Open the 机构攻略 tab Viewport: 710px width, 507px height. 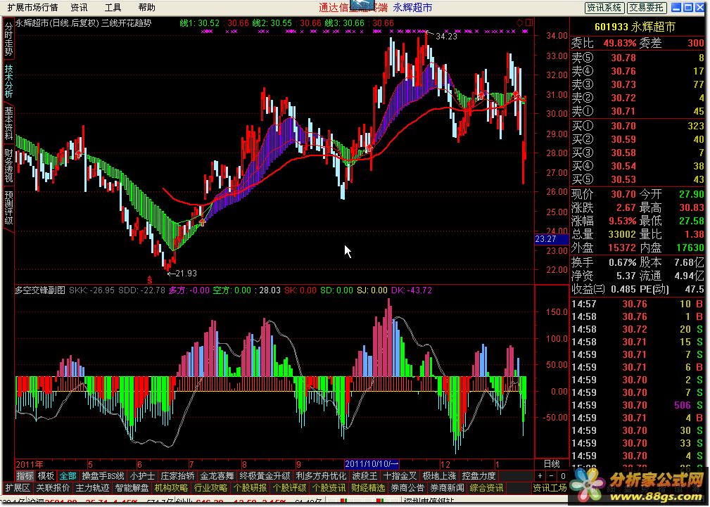click(171, 488)
